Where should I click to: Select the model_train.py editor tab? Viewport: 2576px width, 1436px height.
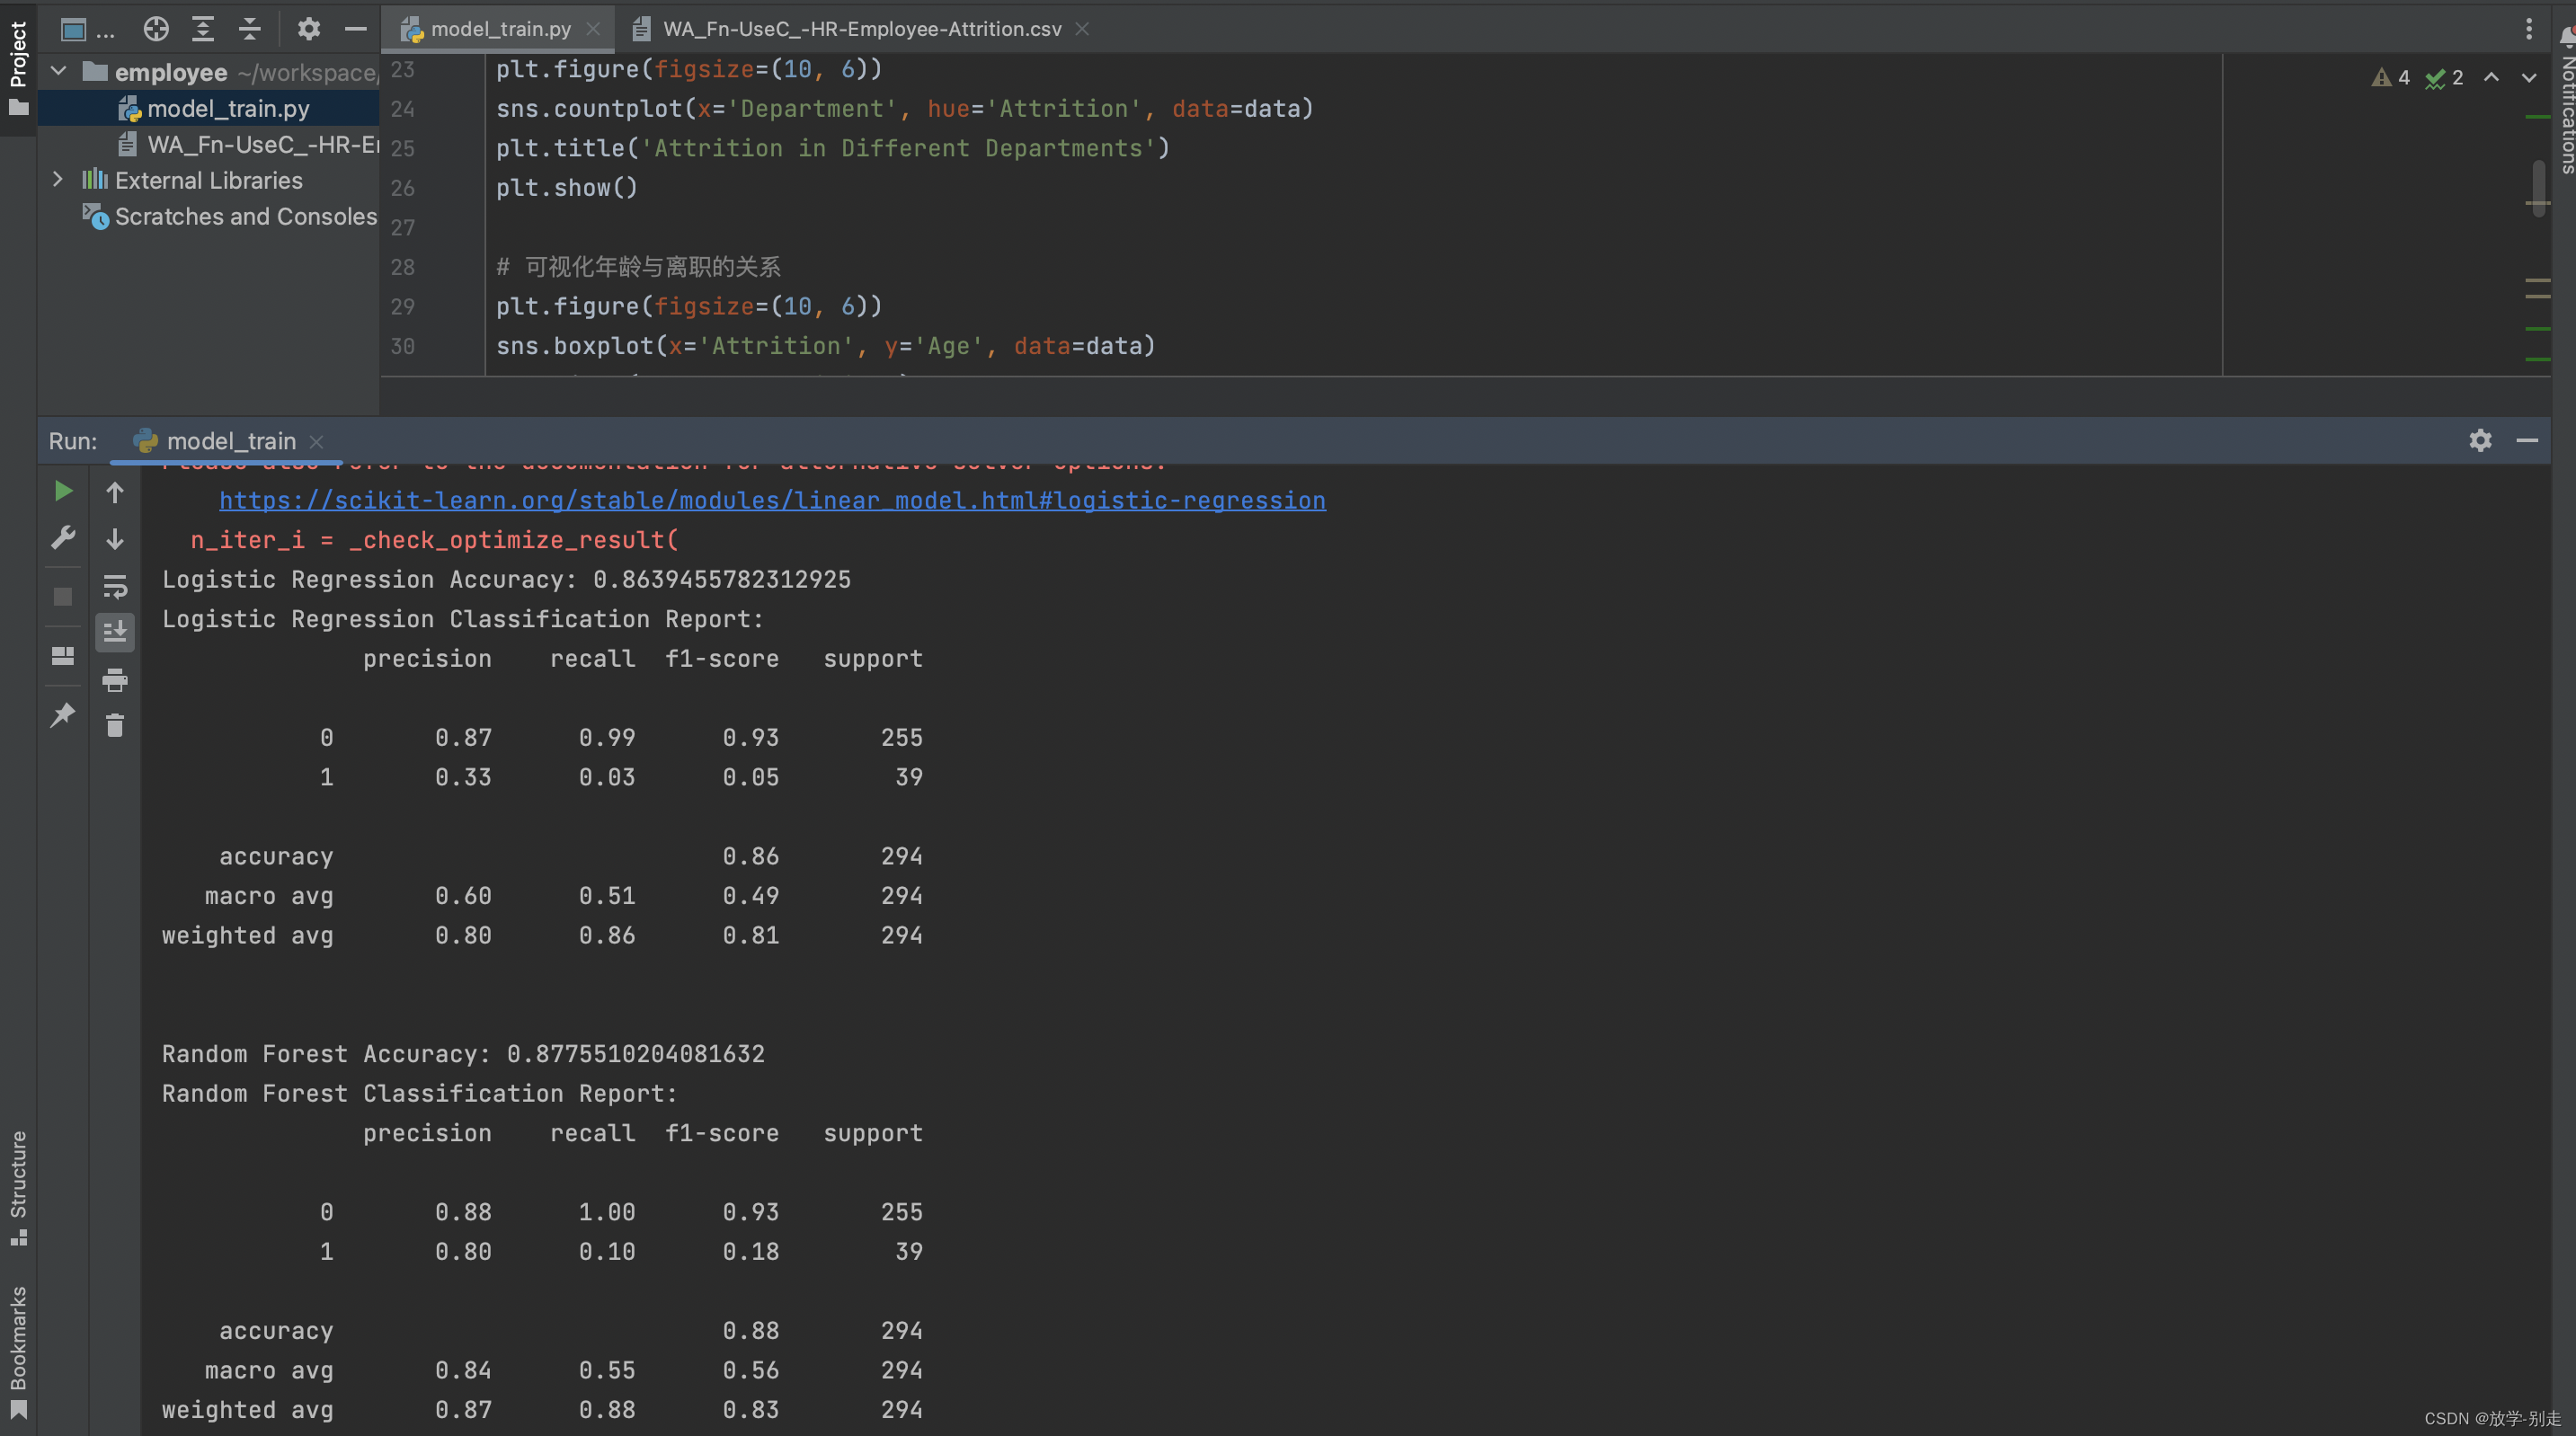[500, 29]
